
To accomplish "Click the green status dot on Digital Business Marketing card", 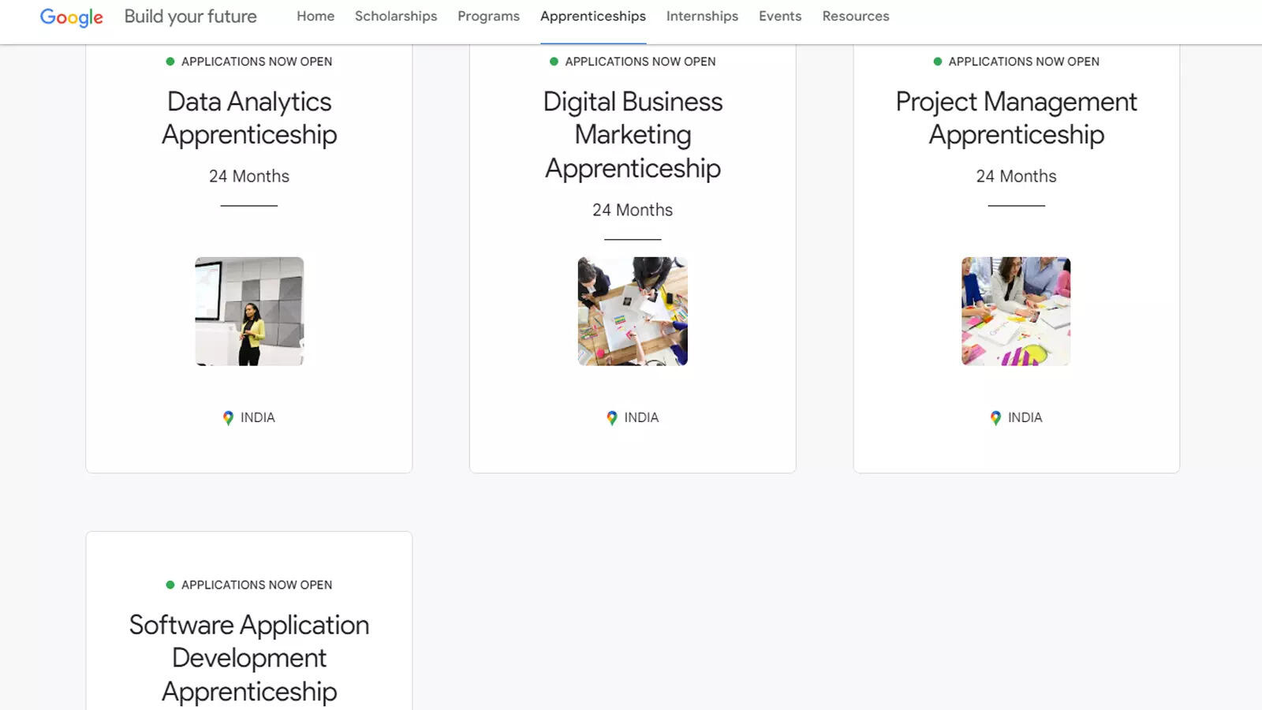I will (x=552, y=61).
